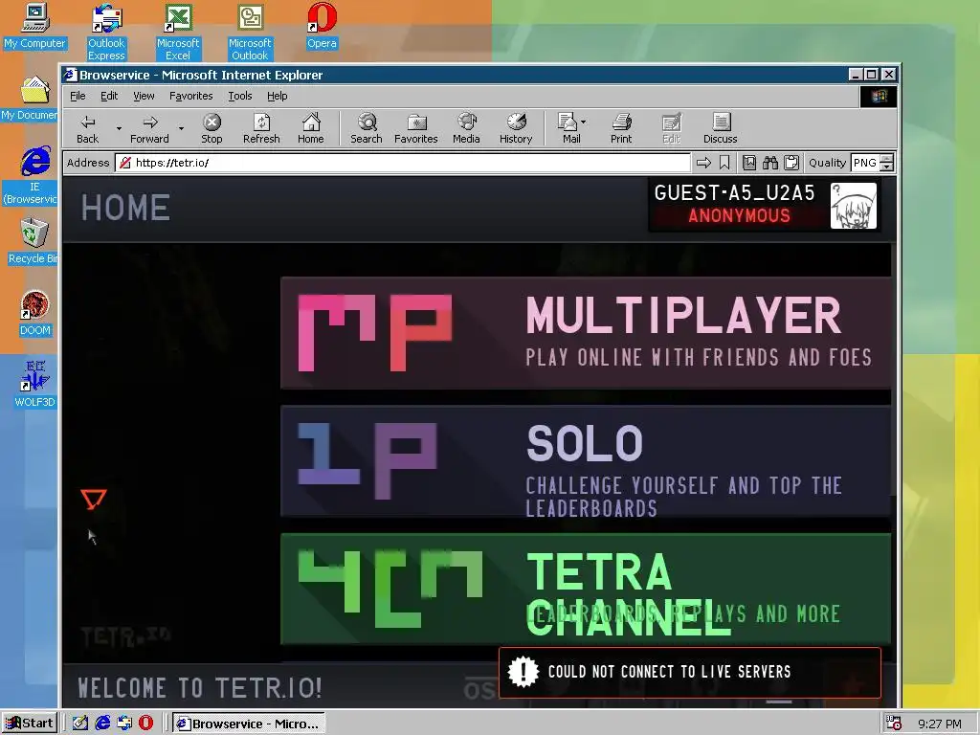
Task: Select the Outlook Express desktop icon
Action: click(106, 32)
